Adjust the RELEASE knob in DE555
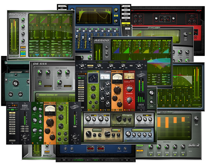 point(59,82)
